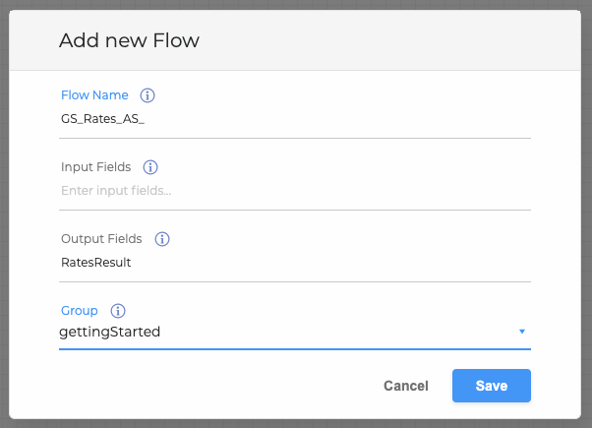592x428 pixels.
Task: Click the gray dialog header bar
Action: 295,40
